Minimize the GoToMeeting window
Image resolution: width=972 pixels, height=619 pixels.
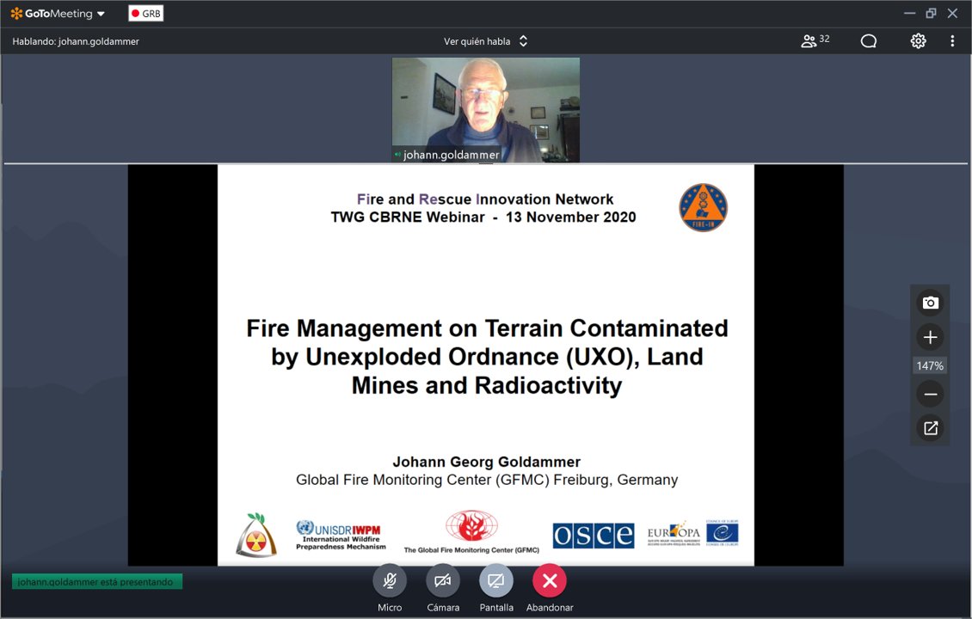[909, 13]
